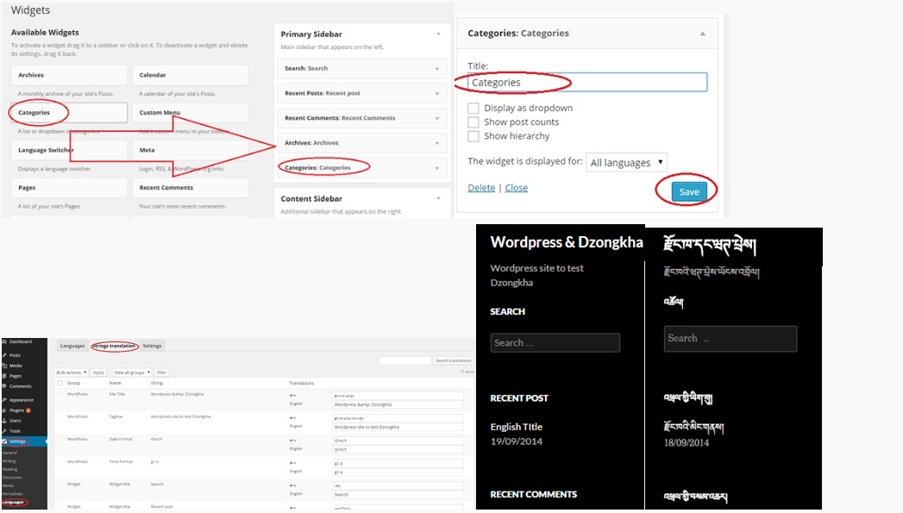Open the Bulk Actions dropdown
903x513 pixels.
72,372
